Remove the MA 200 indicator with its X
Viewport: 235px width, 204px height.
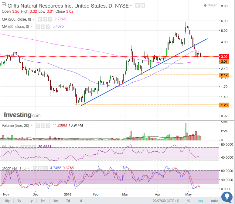[50, 19]
